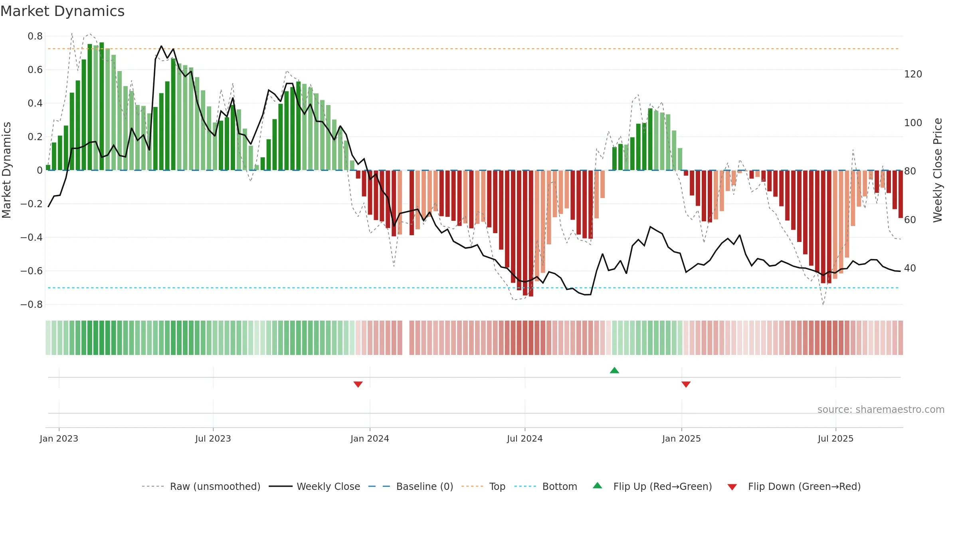Click the red Flip Down marker before Jan 2024
The height and width of the screenshot is (539, 958).
pos(358,384)
